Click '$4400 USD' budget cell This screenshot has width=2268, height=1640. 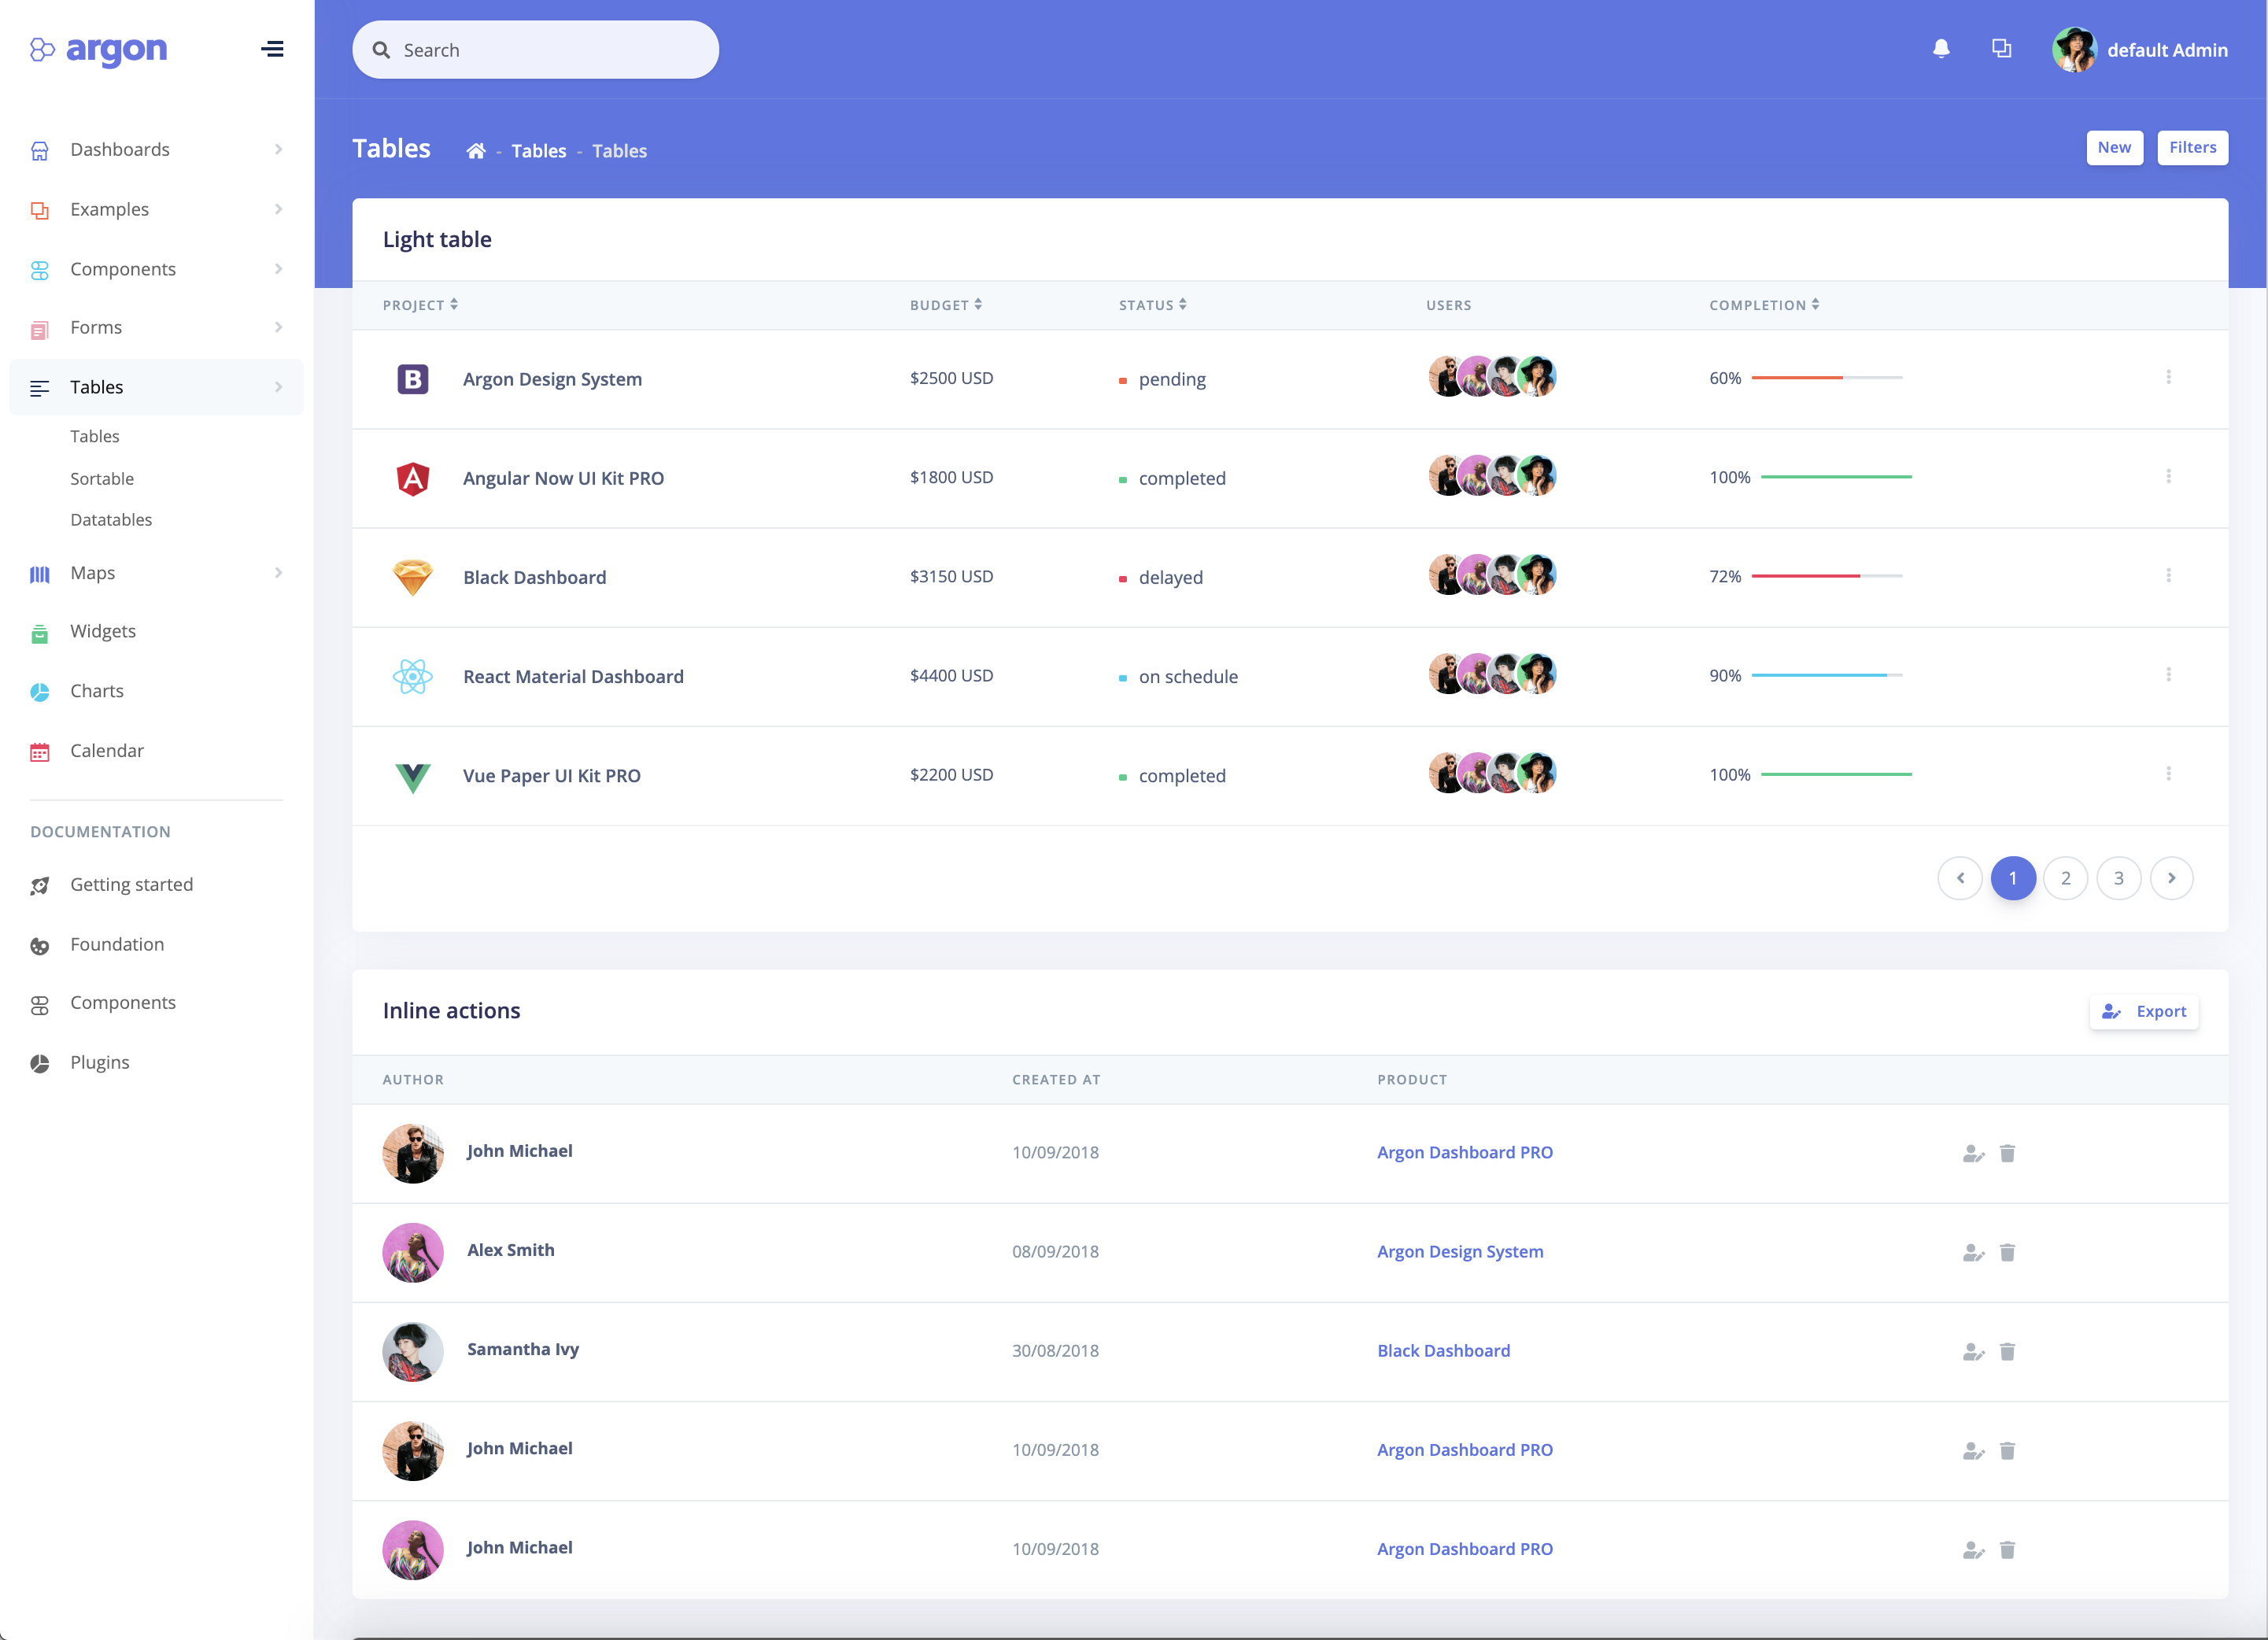(951, 676)
